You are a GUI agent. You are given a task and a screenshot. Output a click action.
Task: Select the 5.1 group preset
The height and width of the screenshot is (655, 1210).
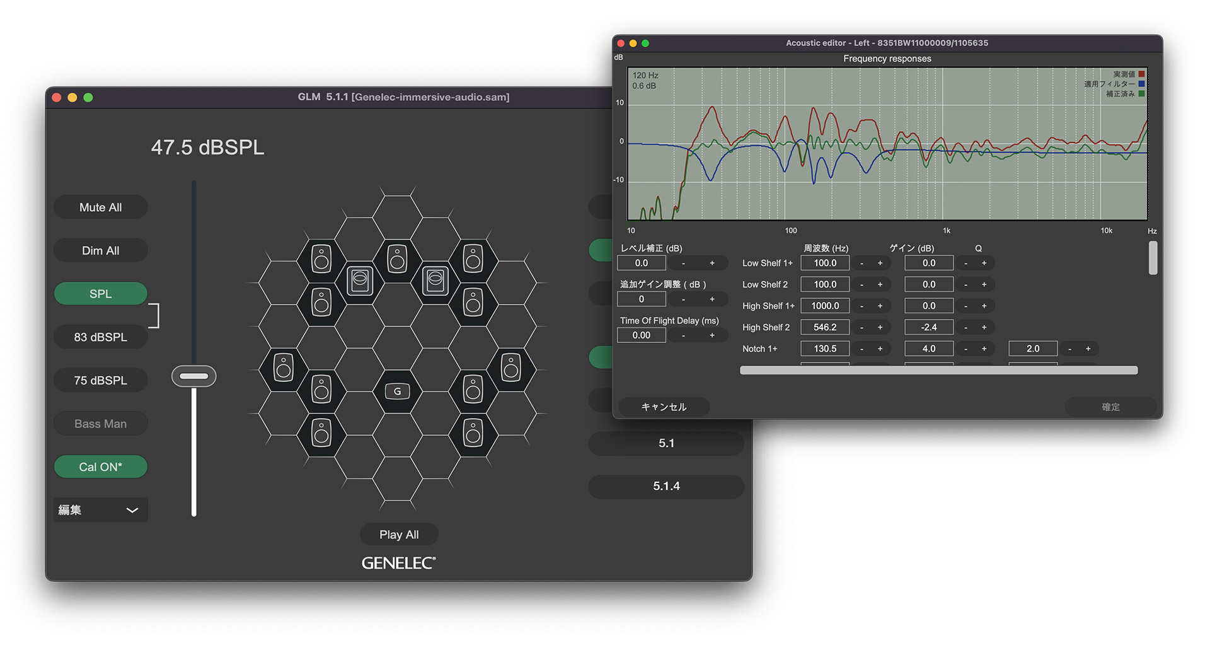click(666, 443)
